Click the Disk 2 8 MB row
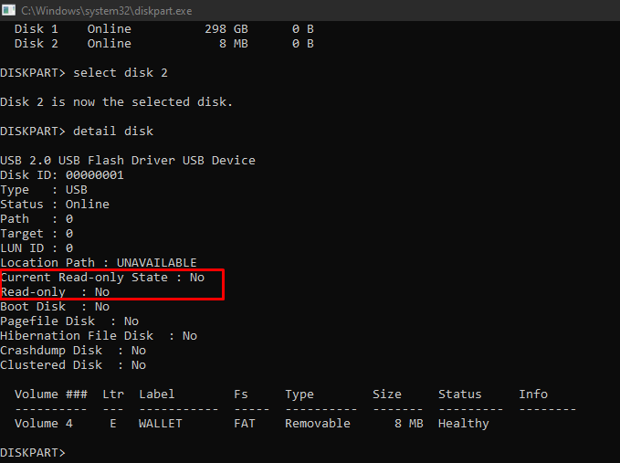Screen dimensions: 620x463 pos(164,44)
